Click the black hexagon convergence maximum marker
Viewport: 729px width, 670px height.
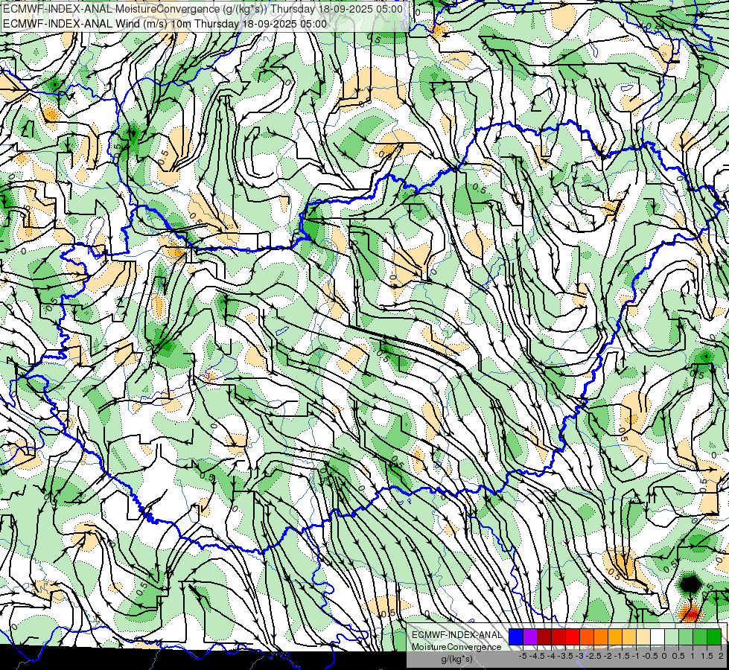690,584
